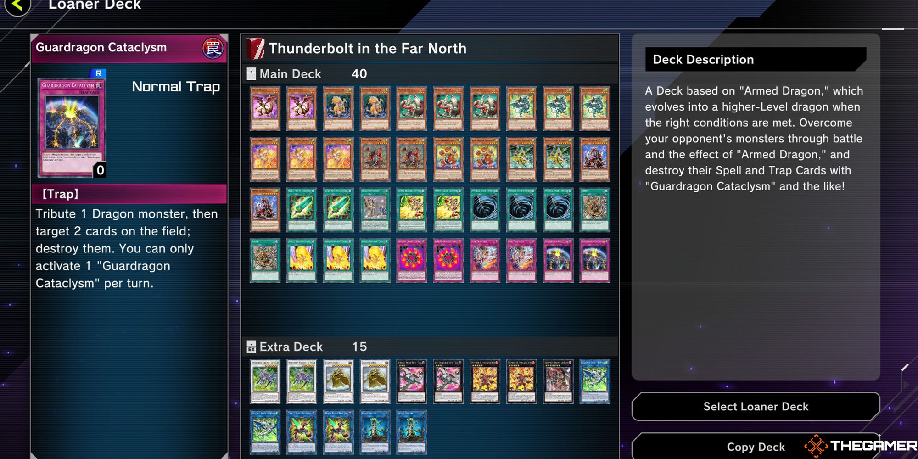
Task: Click the Extra Deck EX icon
Action: (251, 347)
